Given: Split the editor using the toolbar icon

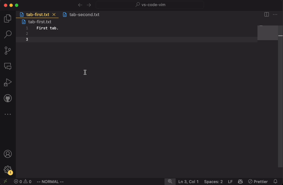Looking at the screenshot, I should click(x=266, y=14).
